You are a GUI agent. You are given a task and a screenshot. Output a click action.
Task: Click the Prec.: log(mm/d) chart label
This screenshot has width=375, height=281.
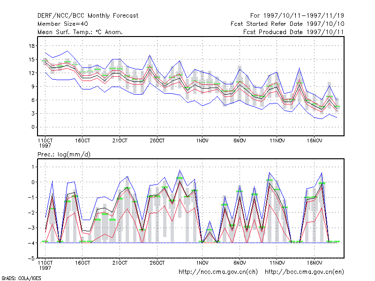[x=64, y=155]
